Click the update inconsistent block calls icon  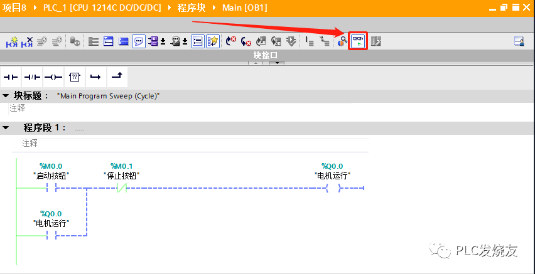[261, 41]
